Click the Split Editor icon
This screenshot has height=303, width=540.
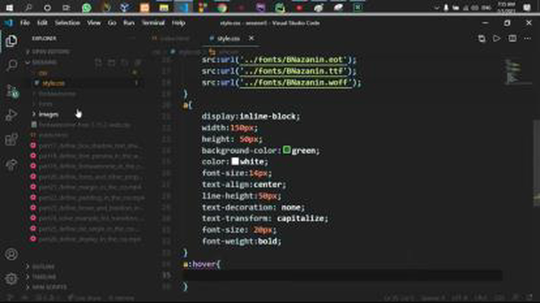[512, 39]
